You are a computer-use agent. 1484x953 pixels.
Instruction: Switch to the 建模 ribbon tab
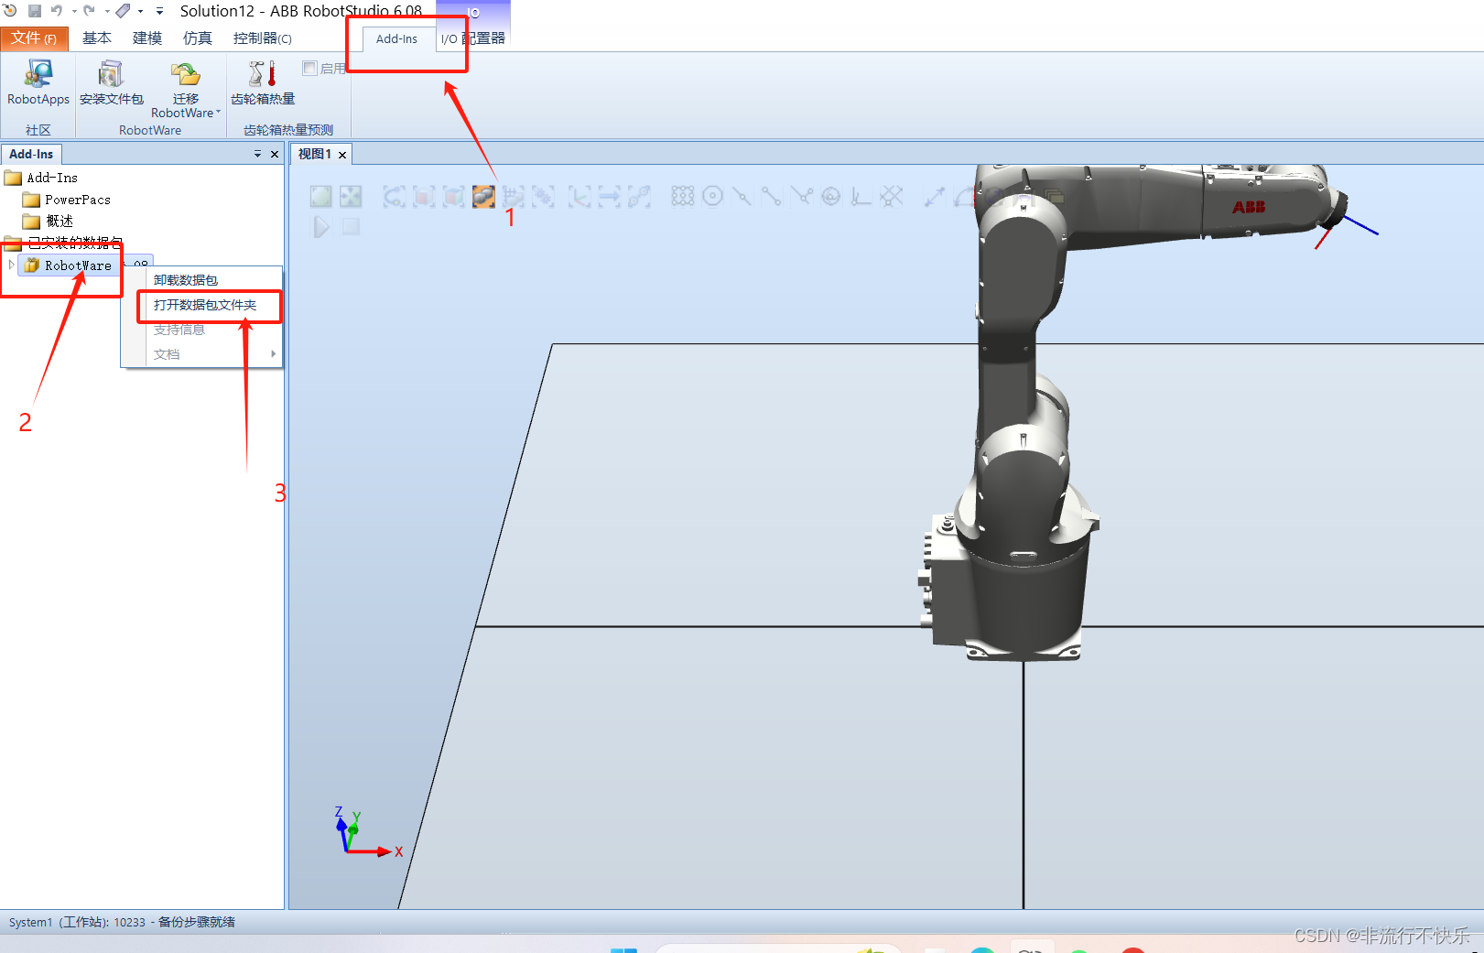146,38
